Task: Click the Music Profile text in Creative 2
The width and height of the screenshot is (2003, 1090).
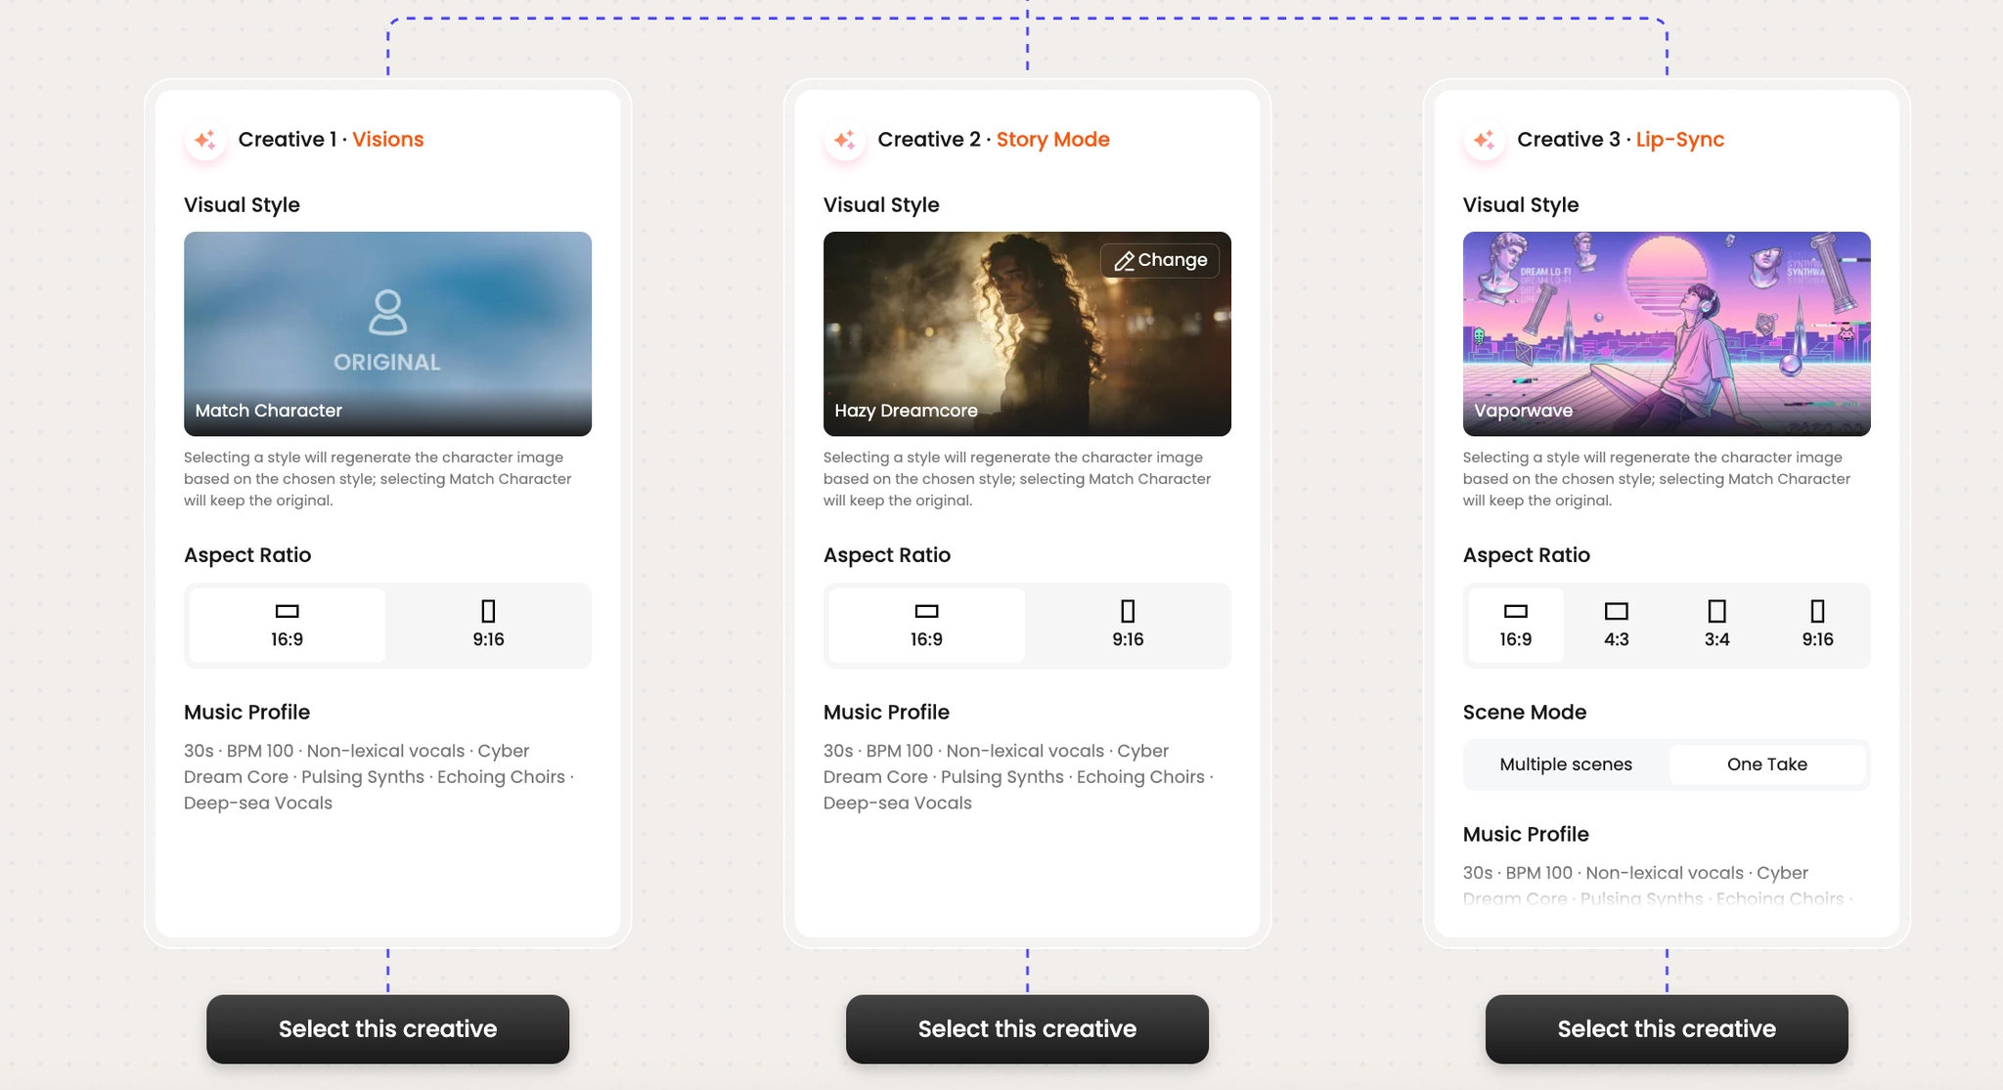Action: (x=1018, y=777)
